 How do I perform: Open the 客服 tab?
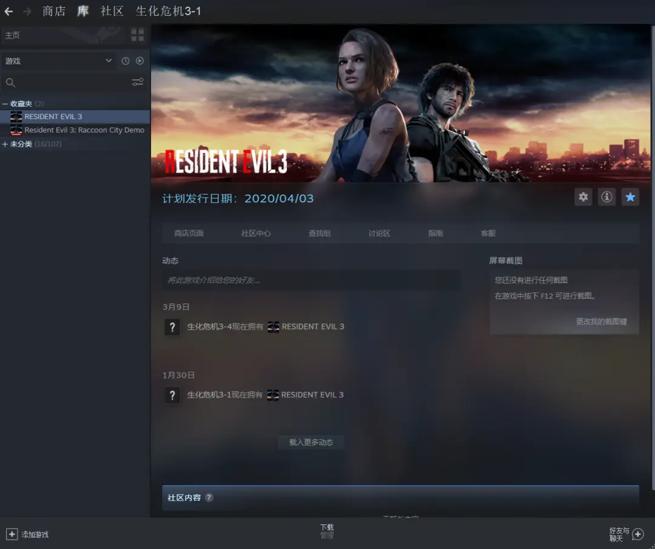point(488,233)
